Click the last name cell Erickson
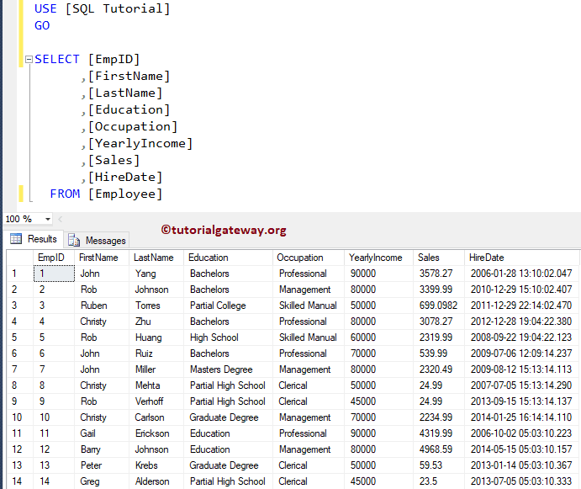The height and width of the screenshot is (489, 581). pos(156,433)
